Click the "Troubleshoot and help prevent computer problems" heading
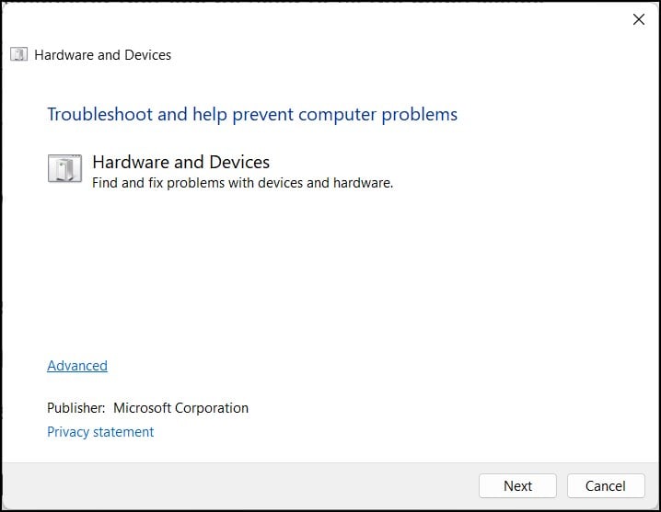The height and width of the screenshot is (512, 661). point(252,115)
